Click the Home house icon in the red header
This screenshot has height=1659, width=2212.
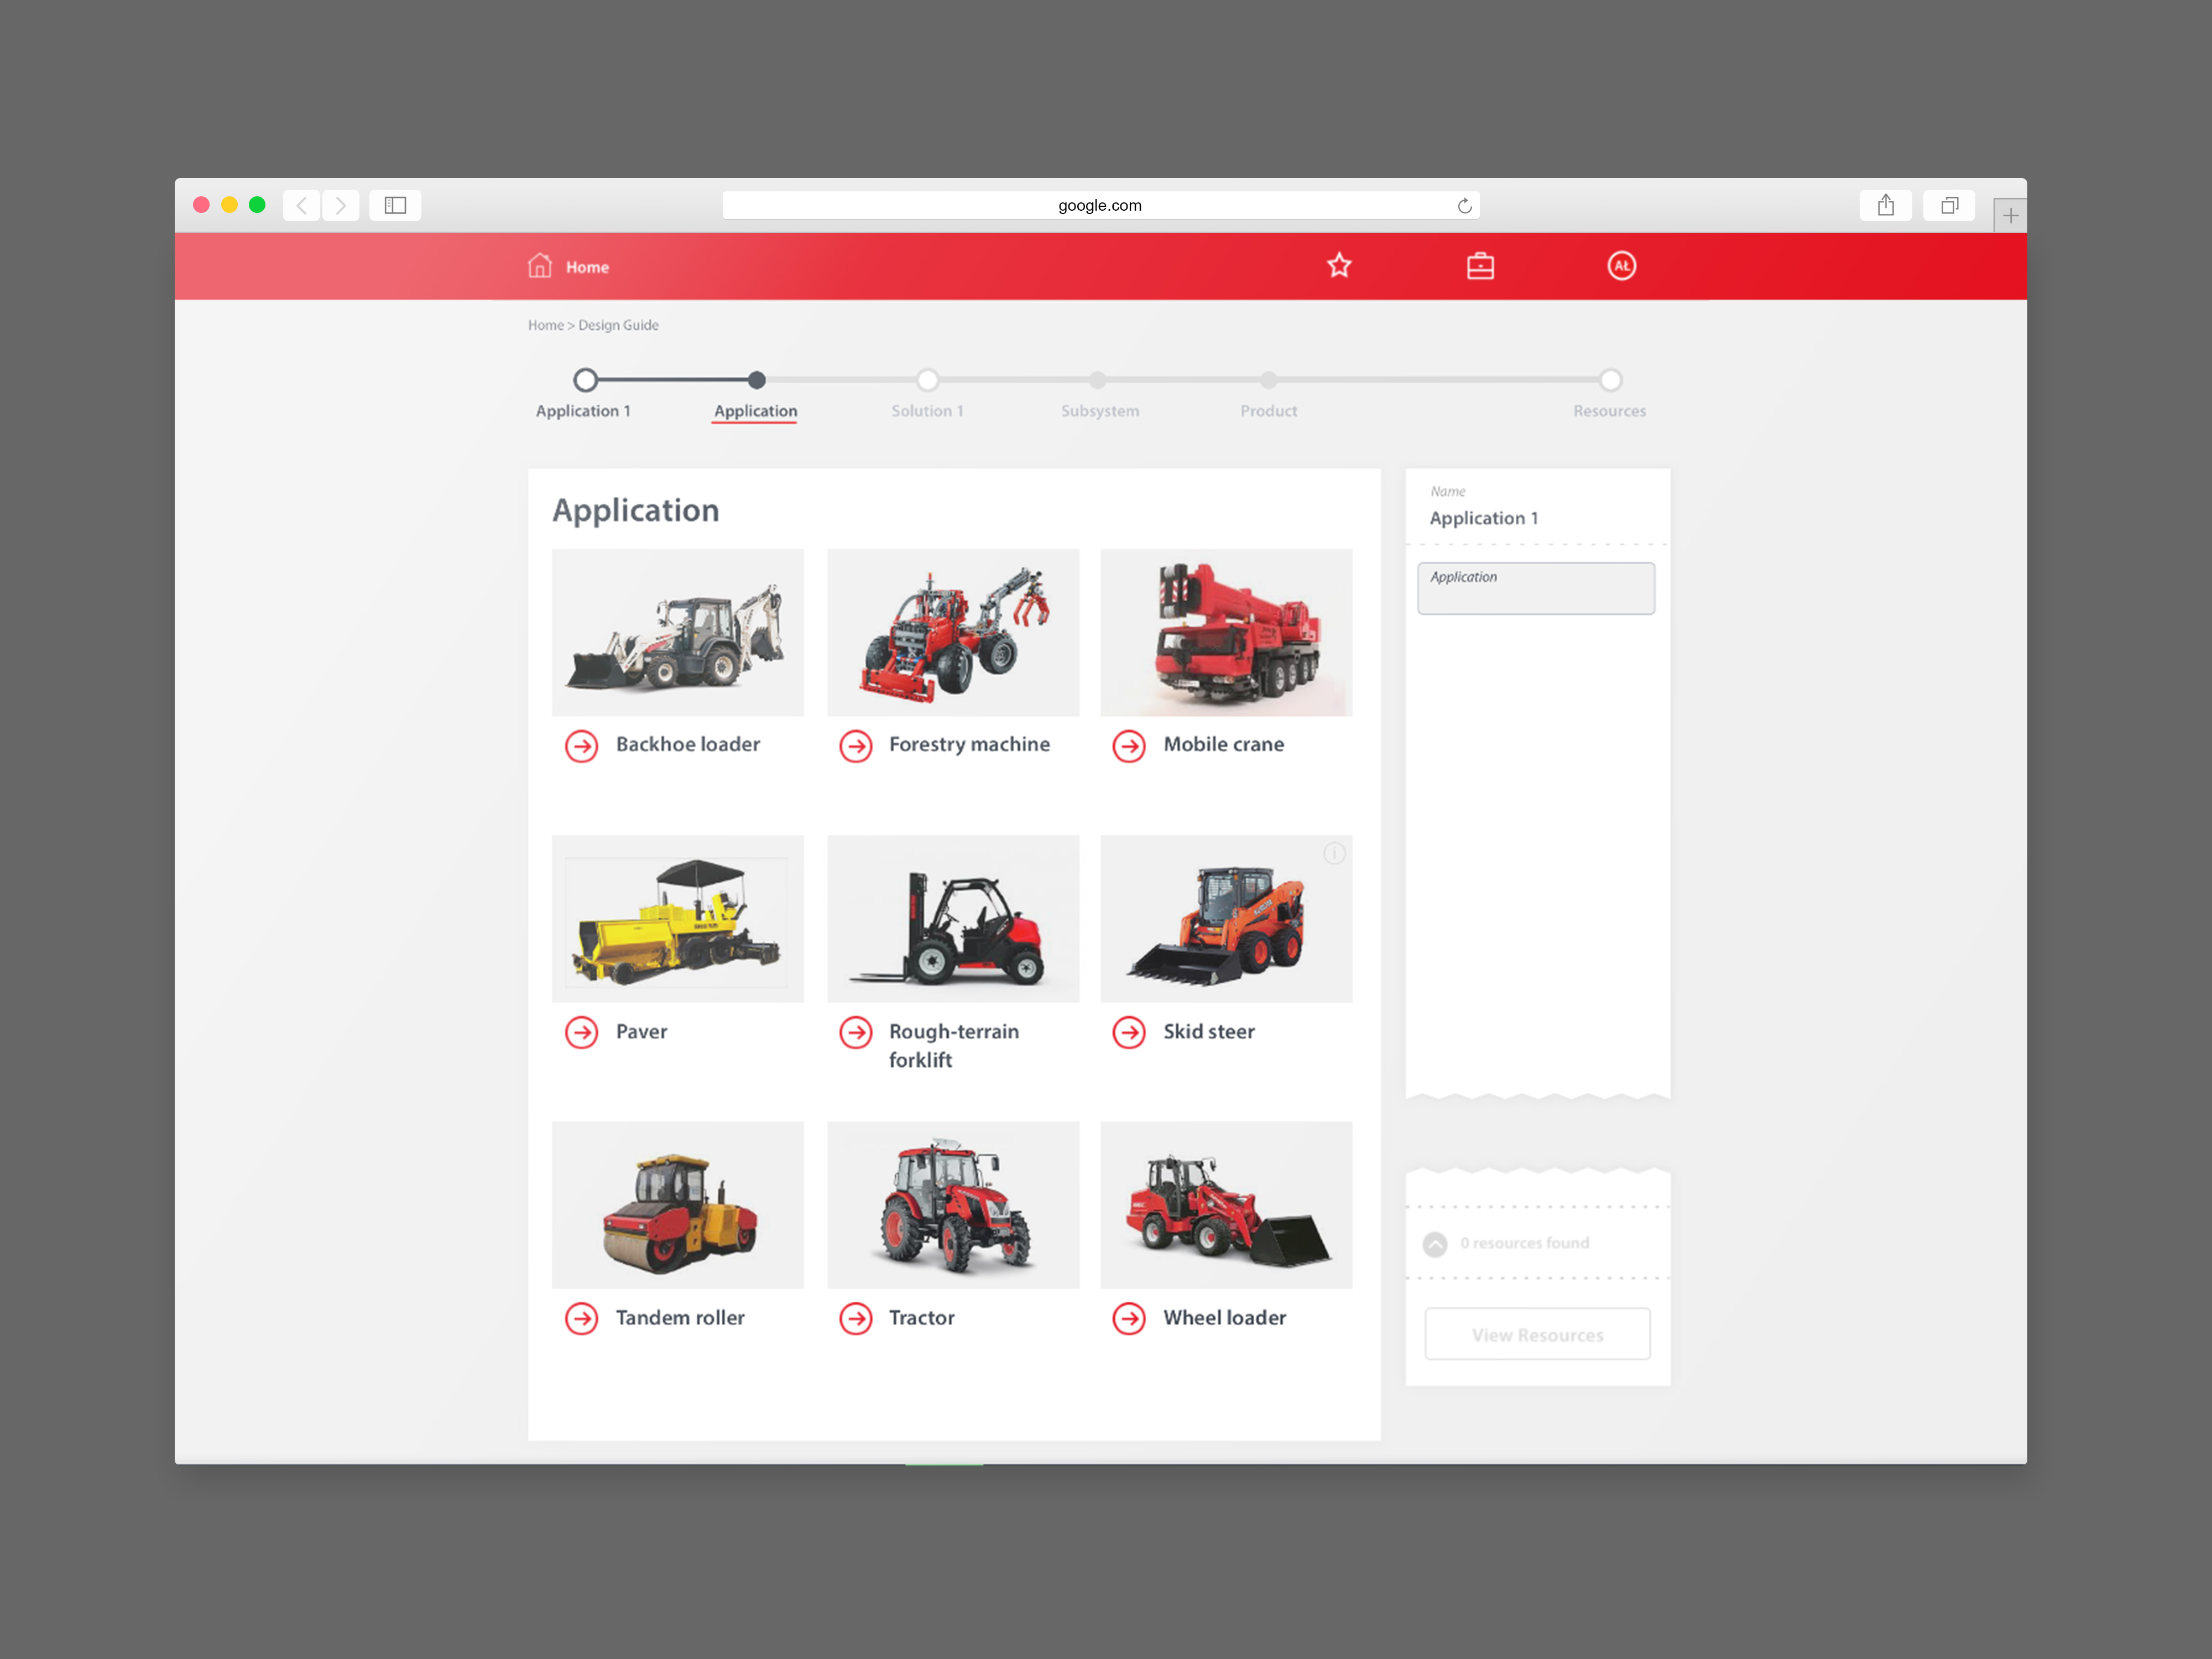pos(540,266)
